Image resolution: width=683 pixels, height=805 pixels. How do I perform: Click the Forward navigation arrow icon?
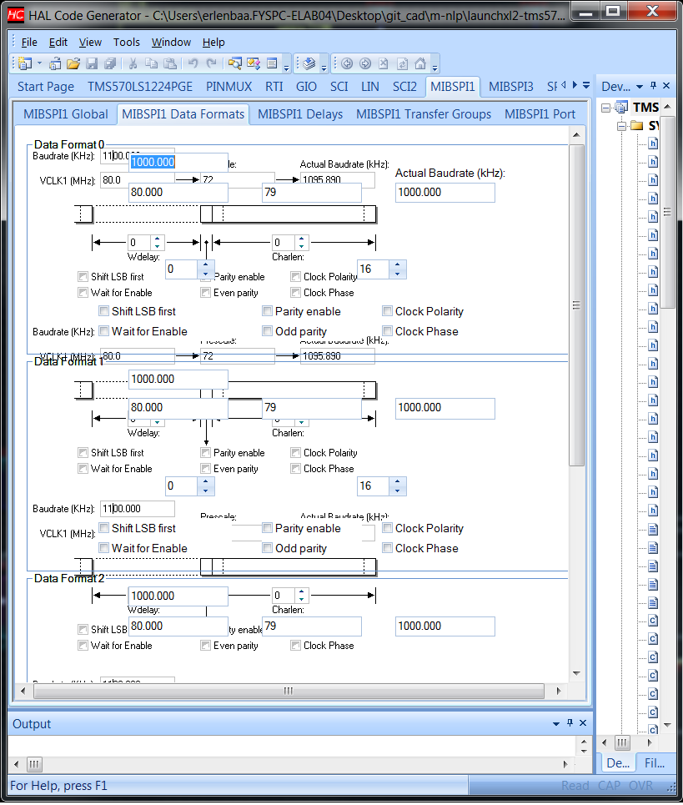pos(365,63)
